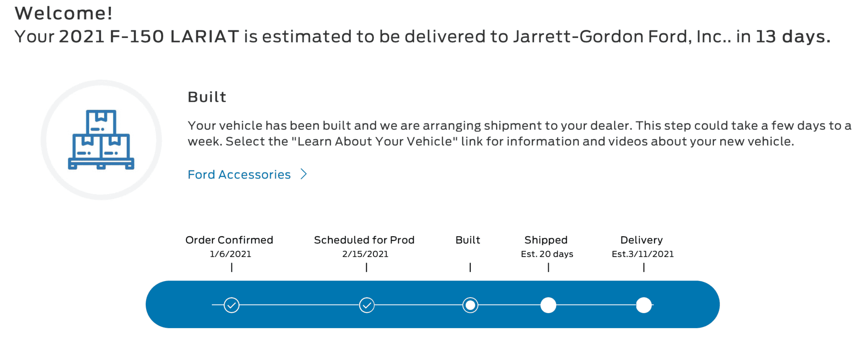860x338 pixels.
Task: Click the chevron arrow beside Ford Accessories
Action: point(304,174)
